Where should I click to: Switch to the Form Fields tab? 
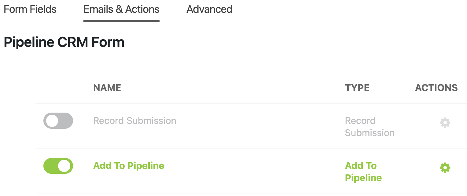coord(30,9)
